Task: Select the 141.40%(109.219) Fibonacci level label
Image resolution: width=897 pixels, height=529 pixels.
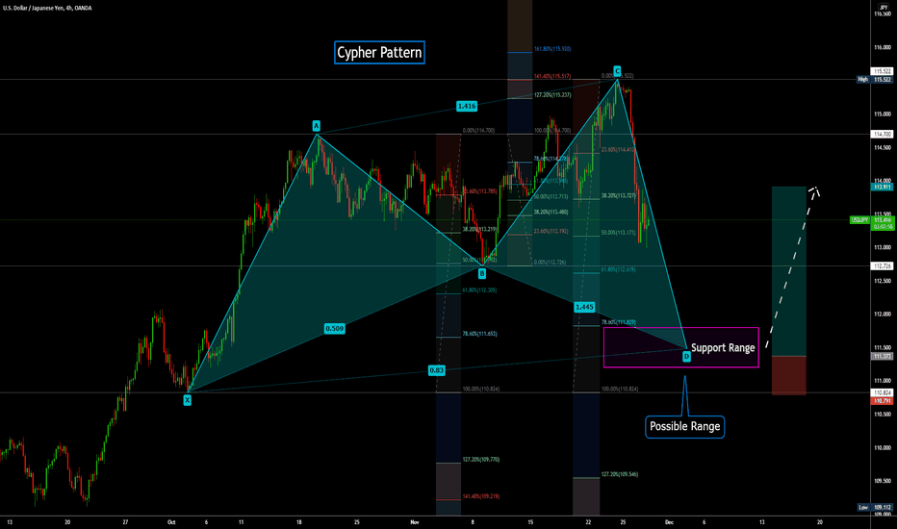Action: click(480, 496)
